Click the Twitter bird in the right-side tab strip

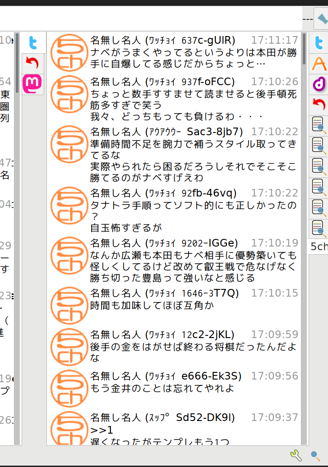click(319, 43)
